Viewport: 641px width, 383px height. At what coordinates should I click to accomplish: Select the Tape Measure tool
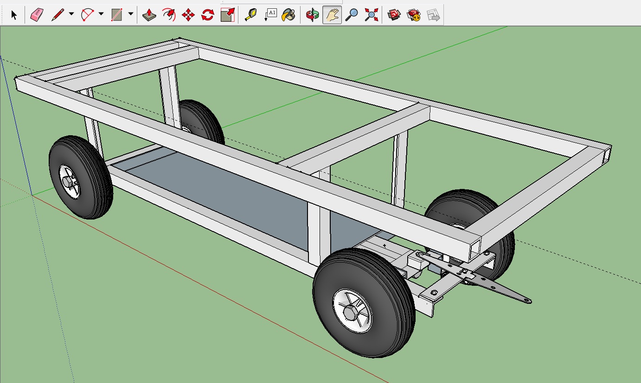click(251, 15)
